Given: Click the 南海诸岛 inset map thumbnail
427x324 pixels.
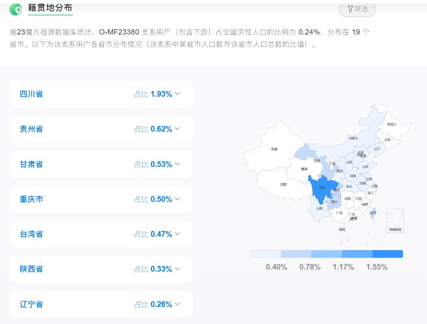Looking at the screenshot, I should 395,221.
